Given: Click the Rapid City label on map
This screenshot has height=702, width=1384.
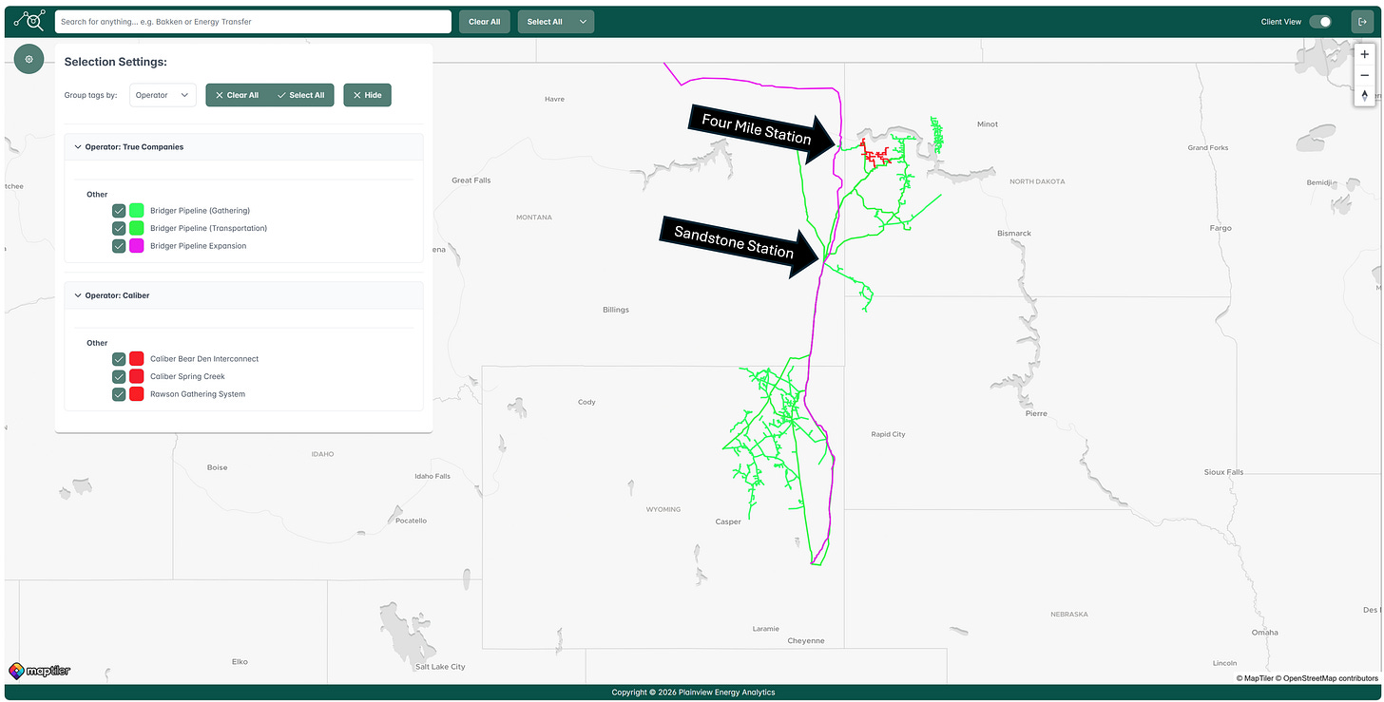Looking at the screenshot, I should click(888, 434).
